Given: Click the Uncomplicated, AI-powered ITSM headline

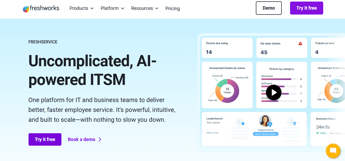Looking at the screenshot, I should [x=93, y=70].
